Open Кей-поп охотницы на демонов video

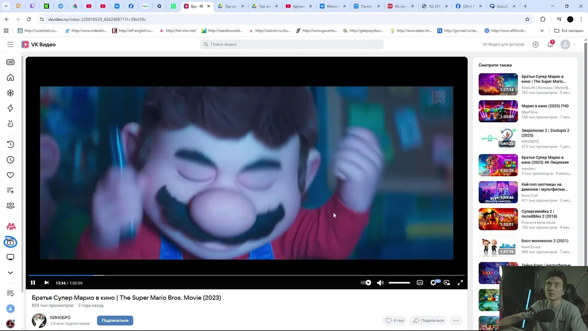pyautogui.click(x=544, y=187)
